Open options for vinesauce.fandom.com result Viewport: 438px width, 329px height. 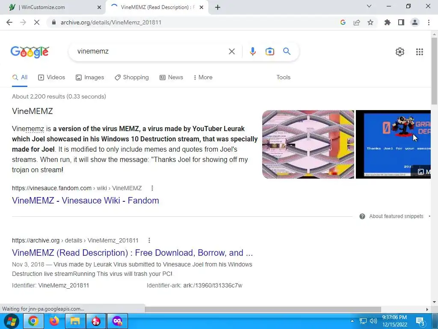tap(152, 188)
